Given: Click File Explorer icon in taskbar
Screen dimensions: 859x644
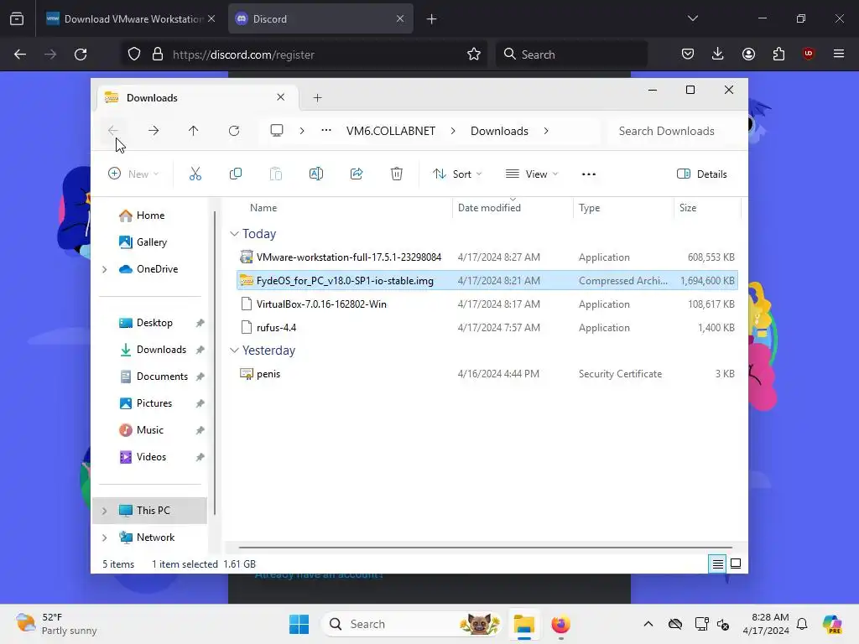Looking at the screenshot, I should 523,624.
